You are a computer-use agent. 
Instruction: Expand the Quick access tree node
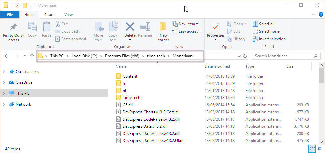pos(4,72)
